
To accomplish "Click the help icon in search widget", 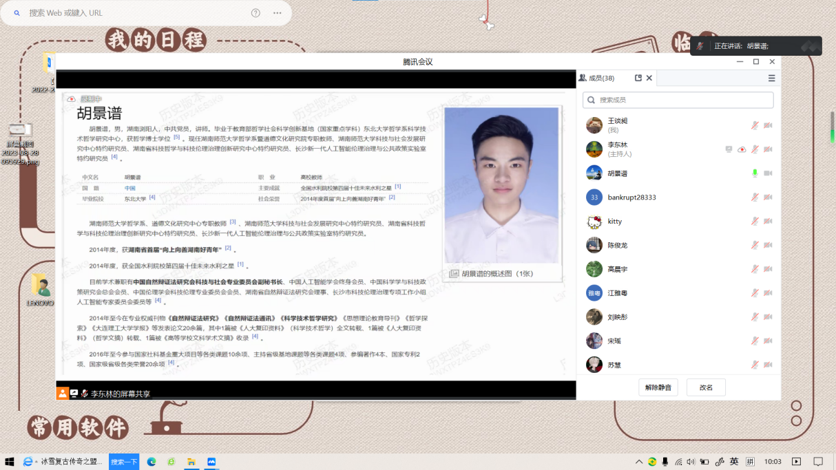I will [x=255, y=13].
